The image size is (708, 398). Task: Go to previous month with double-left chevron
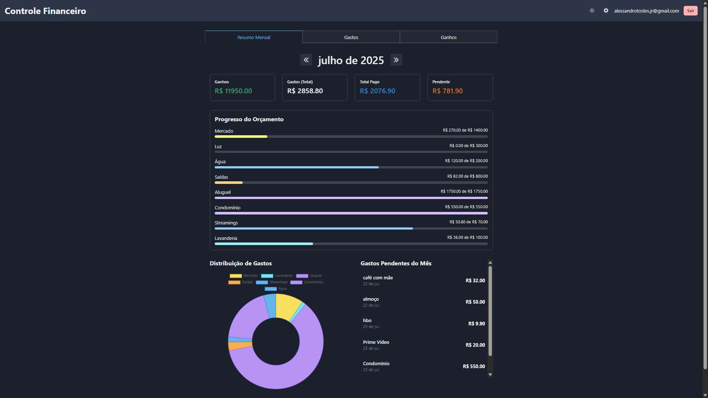306,60
